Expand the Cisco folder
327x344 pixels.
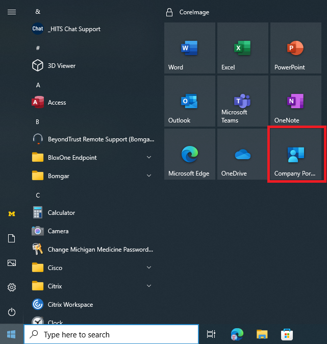[x=92, y=268]
